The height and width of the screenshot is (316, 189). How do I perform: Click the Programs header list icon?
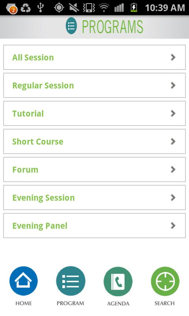[x=71, y=26]
